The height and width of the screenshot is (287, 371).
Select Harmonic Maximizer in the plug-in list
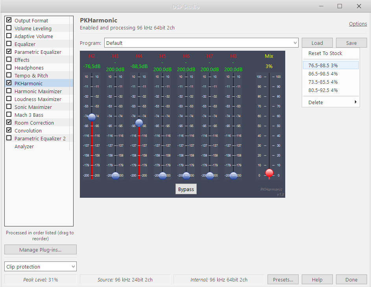pos(38,92)
